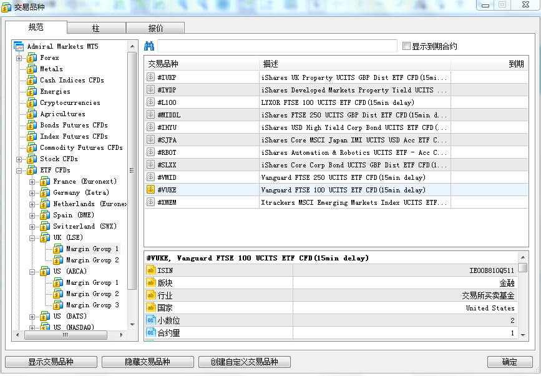The image size is (541, 376).
Task: Click the Forex folder icon
Action: pyautogui.click(x=32, y=57)
